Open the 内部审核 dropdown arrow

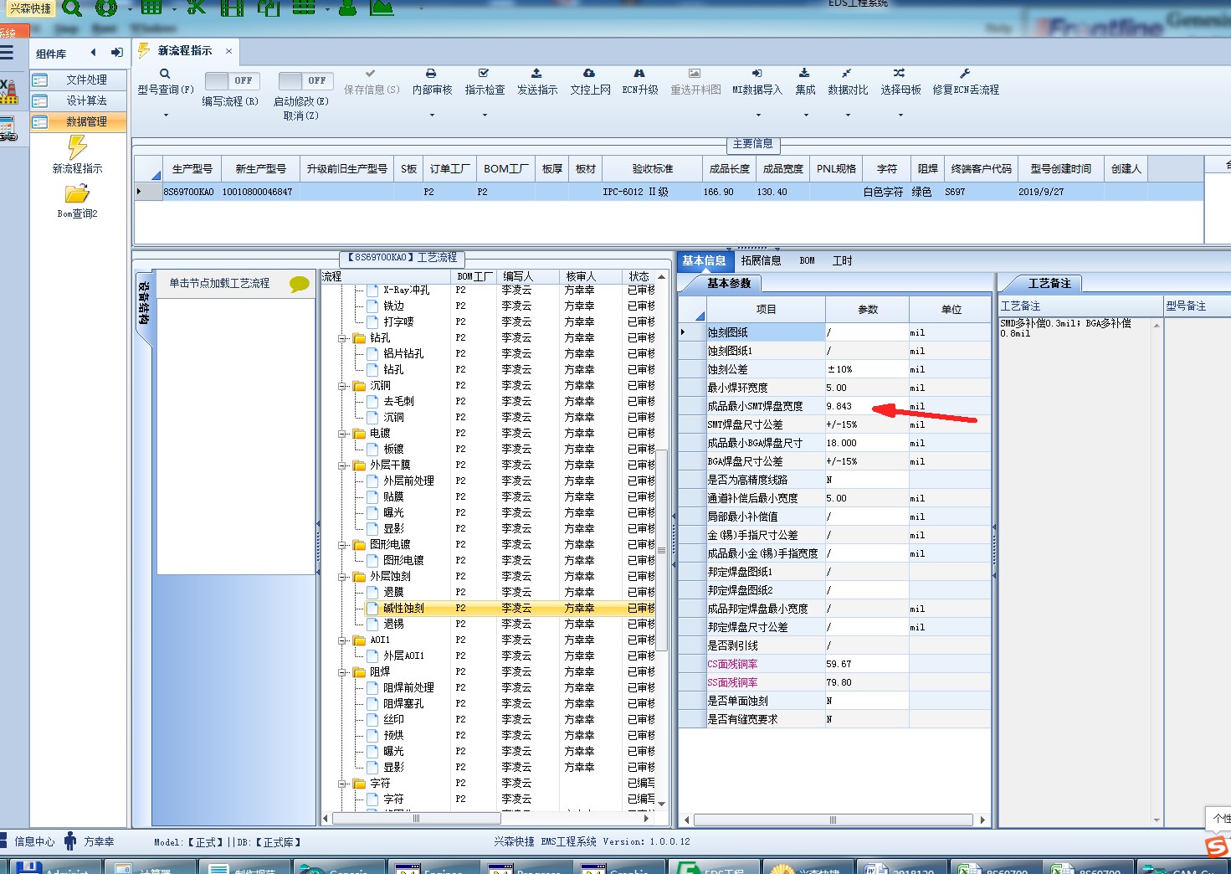[432, 115]
